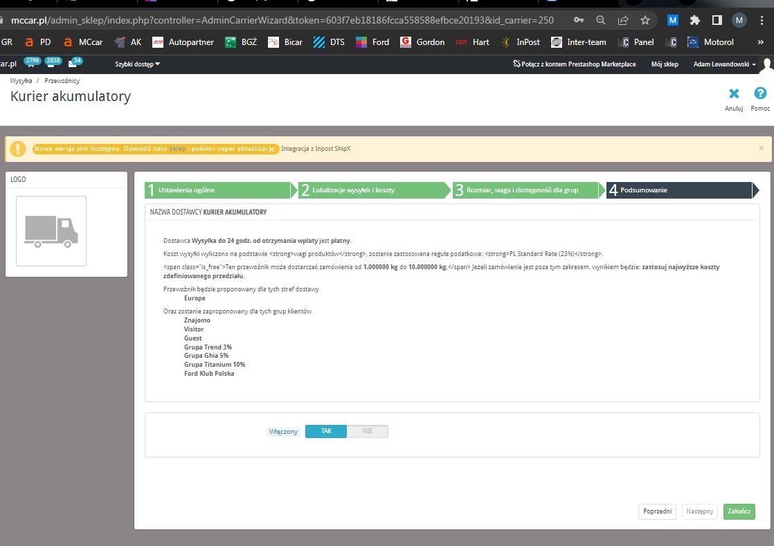This screenshot has width=774, height=546.
Task: Open the Ford bookmark
Action: 372,42
